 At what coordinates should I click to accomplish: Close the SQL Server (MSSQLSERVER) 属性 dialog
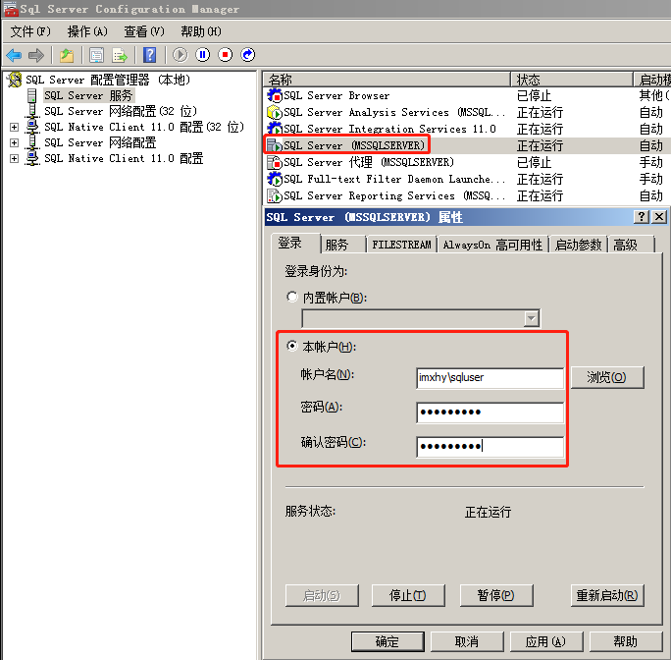pos(659,217)
